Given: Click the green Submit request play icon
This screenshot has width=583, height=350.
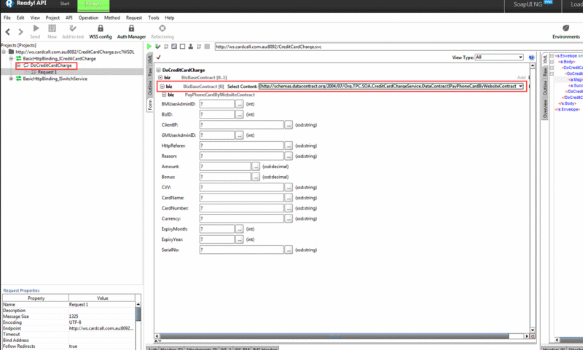Looking at the screenshot, I should coord(150,47).
